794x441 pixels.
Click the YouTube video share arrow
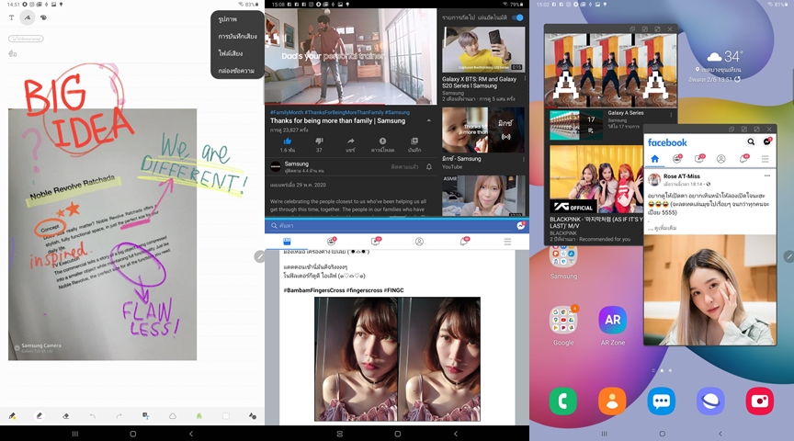click(350, 141)
